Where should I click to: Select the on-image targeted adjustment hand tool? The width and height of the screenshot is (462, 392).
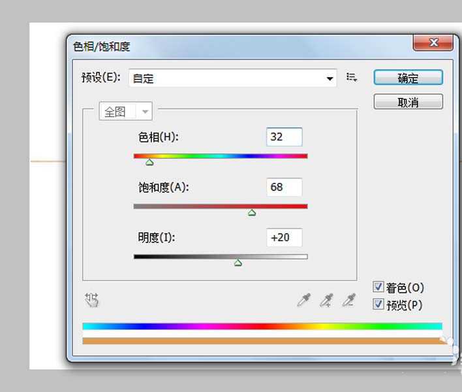tap(91, 300)
